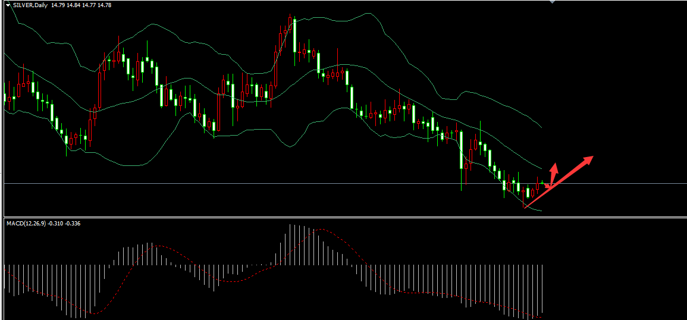Click empty chart area right of the arrows
Screen dimensions: 687x320
pos(630,119)
